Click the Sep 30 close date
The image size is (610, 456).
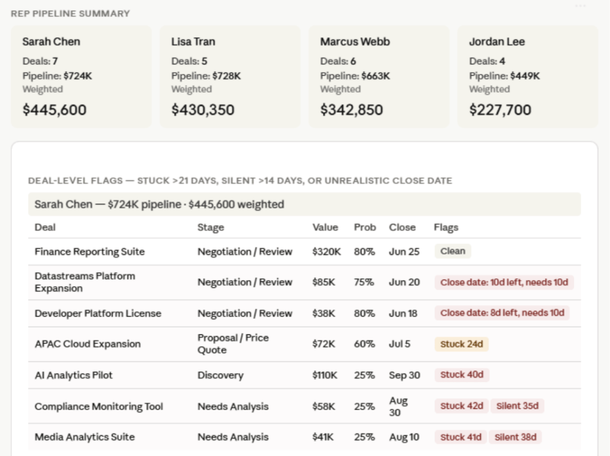[x=404, y=375]
